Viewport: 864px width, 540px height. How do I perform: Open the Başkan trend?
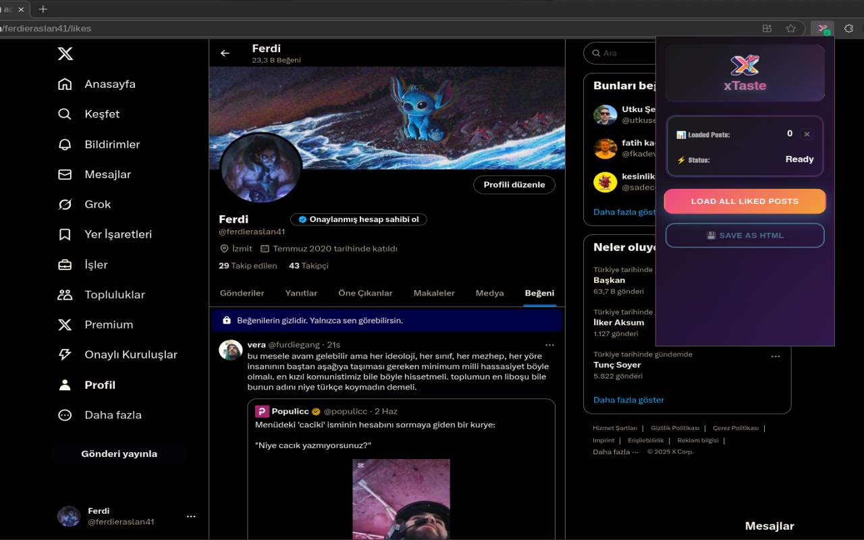pyautogui.click(x=609, y=280)
